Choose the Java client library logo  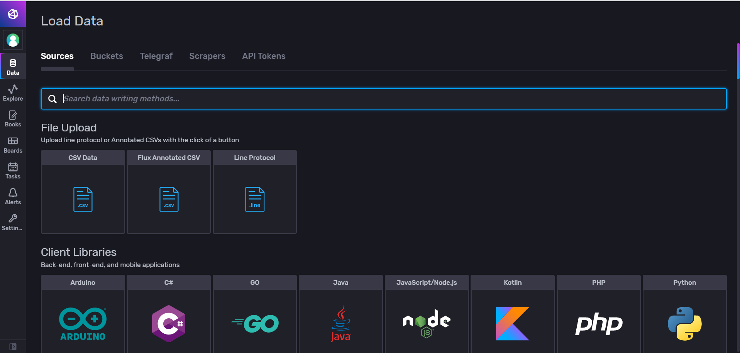[x=341, y=324]
